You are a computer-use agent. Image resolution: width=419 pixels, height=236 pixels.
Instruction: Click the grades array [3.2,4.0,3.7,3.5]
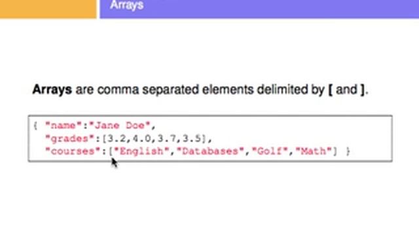[155, 138]
